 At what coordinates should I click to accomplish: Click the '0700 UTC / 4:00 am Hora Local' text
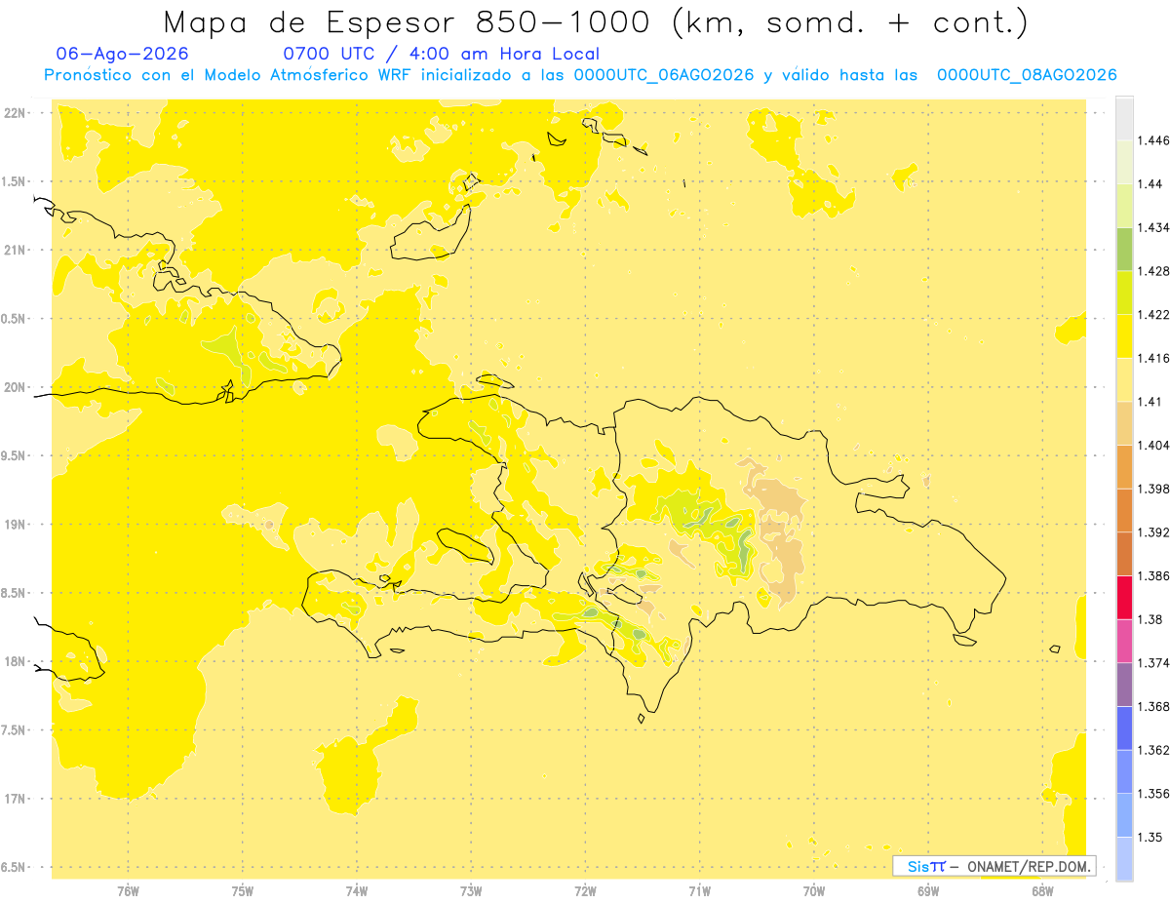[x=441, y=54]
